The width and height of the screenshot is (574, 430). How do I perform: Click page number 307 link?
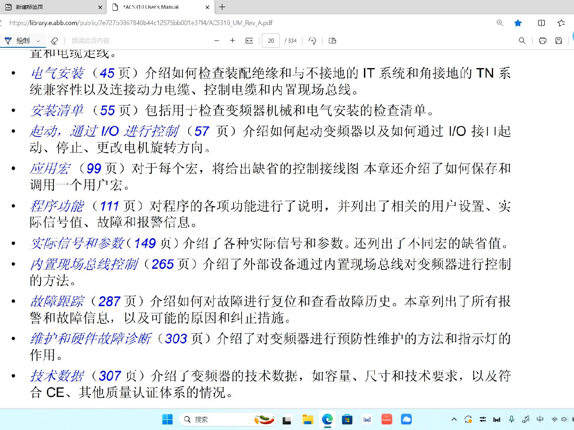[x=110, y=376]
